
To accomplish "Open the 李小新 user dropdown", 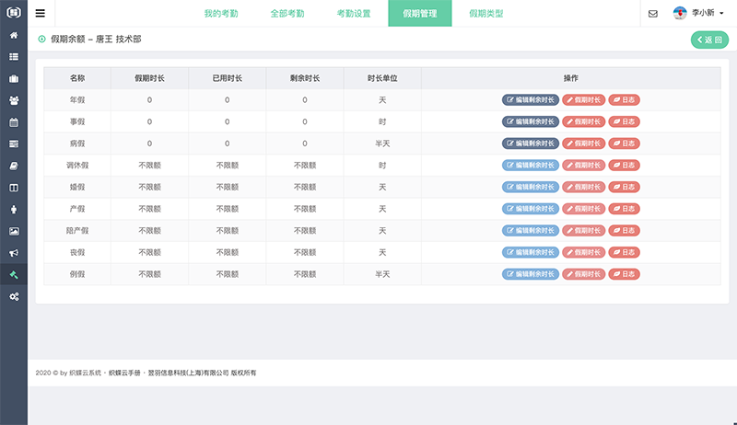I will pos(700,14).
